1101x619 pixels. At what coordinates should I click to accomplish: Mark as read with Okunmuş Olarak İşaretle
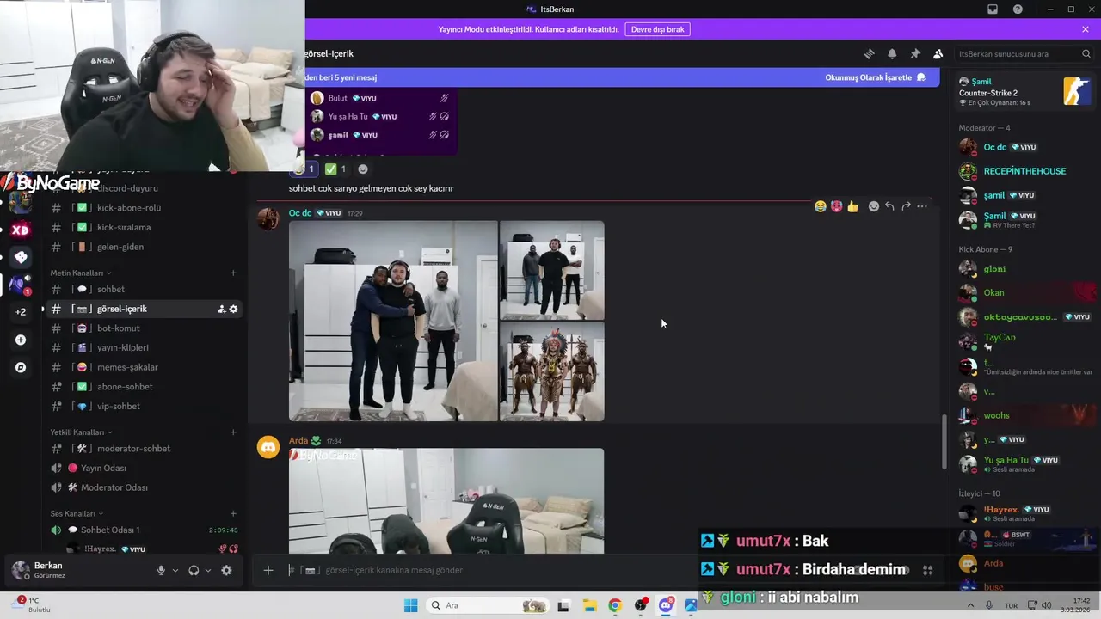pos(875,77)
